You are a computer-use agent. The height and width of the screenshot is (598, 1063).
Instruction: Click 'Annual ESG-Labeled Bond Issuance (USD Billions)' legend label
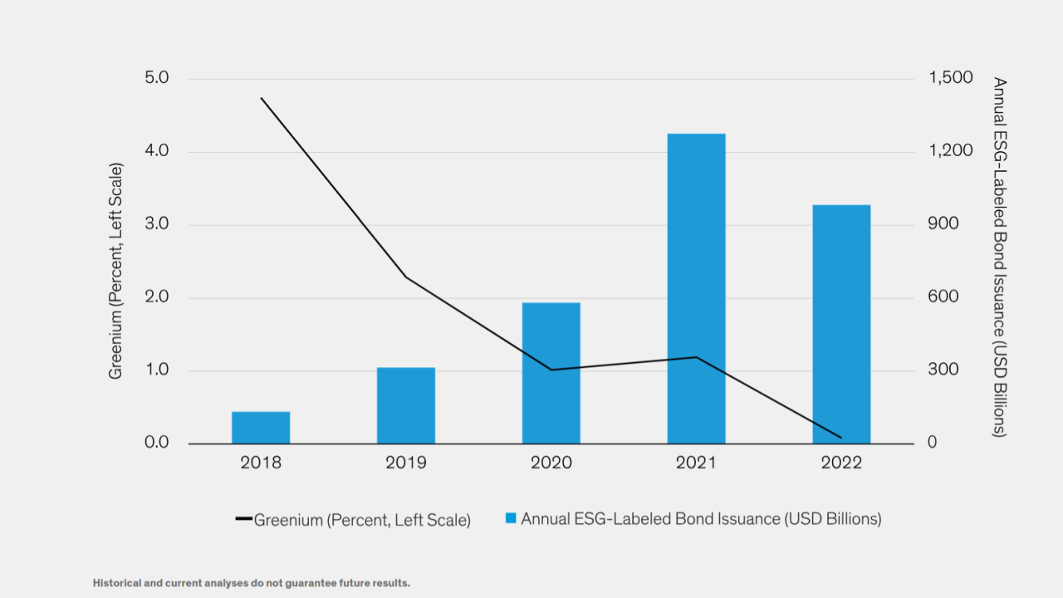pyautogui.click(x=701, y=519)
